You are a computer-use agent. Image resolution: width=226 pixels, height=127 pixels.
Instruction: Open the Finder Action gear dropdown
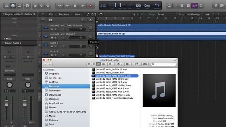click(x=120, y=64)
